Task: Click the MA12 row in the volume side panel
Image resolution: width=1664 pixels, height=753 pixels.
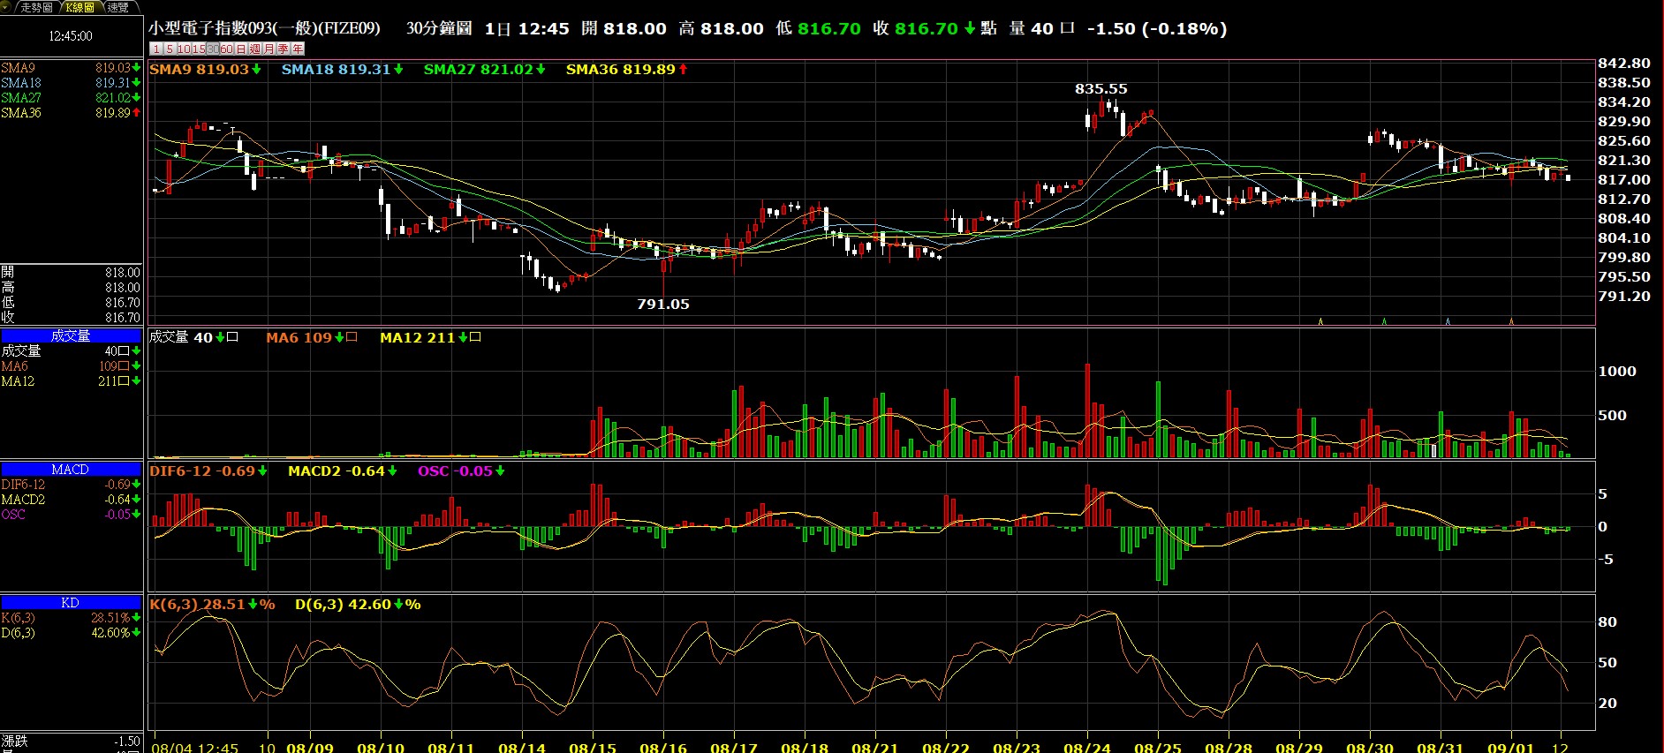Action: pos(71,381)
